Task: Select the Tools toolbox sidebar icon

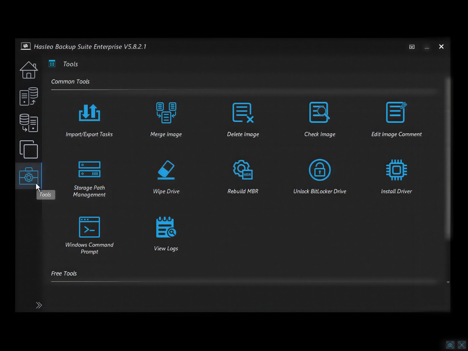Action: pos(29,176)
